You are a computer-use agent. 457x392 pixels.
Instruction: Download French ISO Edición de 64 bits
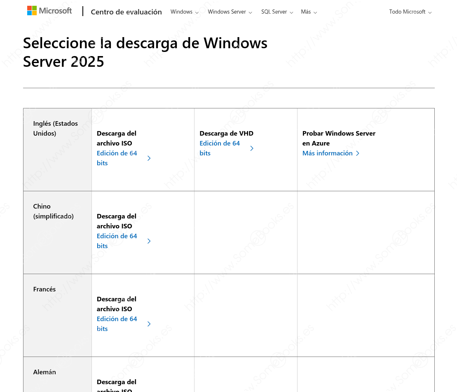(117, 324)
